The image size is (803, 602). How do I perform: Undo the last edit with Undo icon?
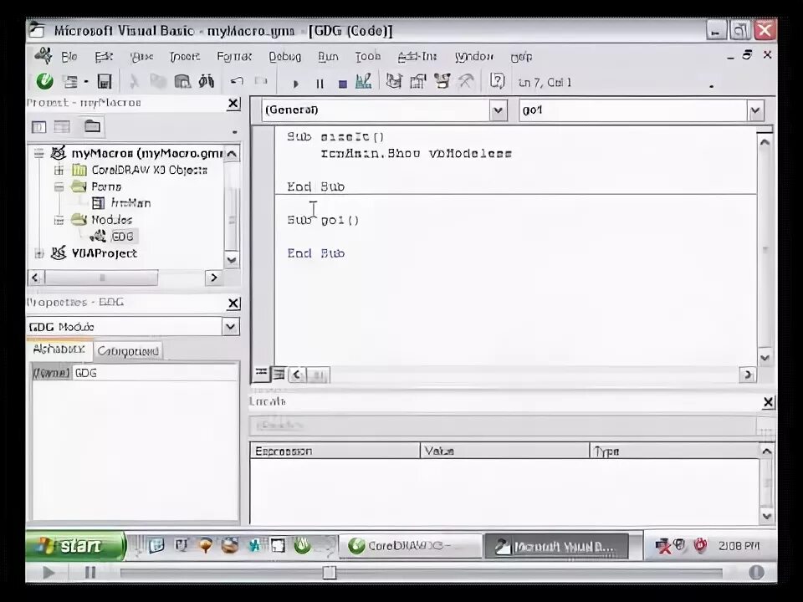point(237,81)
